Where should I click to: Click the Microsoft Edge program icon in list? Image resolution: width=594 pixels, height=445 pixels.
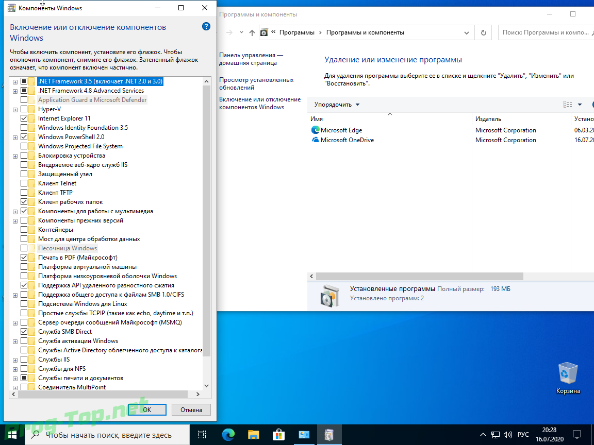point(315,130)
